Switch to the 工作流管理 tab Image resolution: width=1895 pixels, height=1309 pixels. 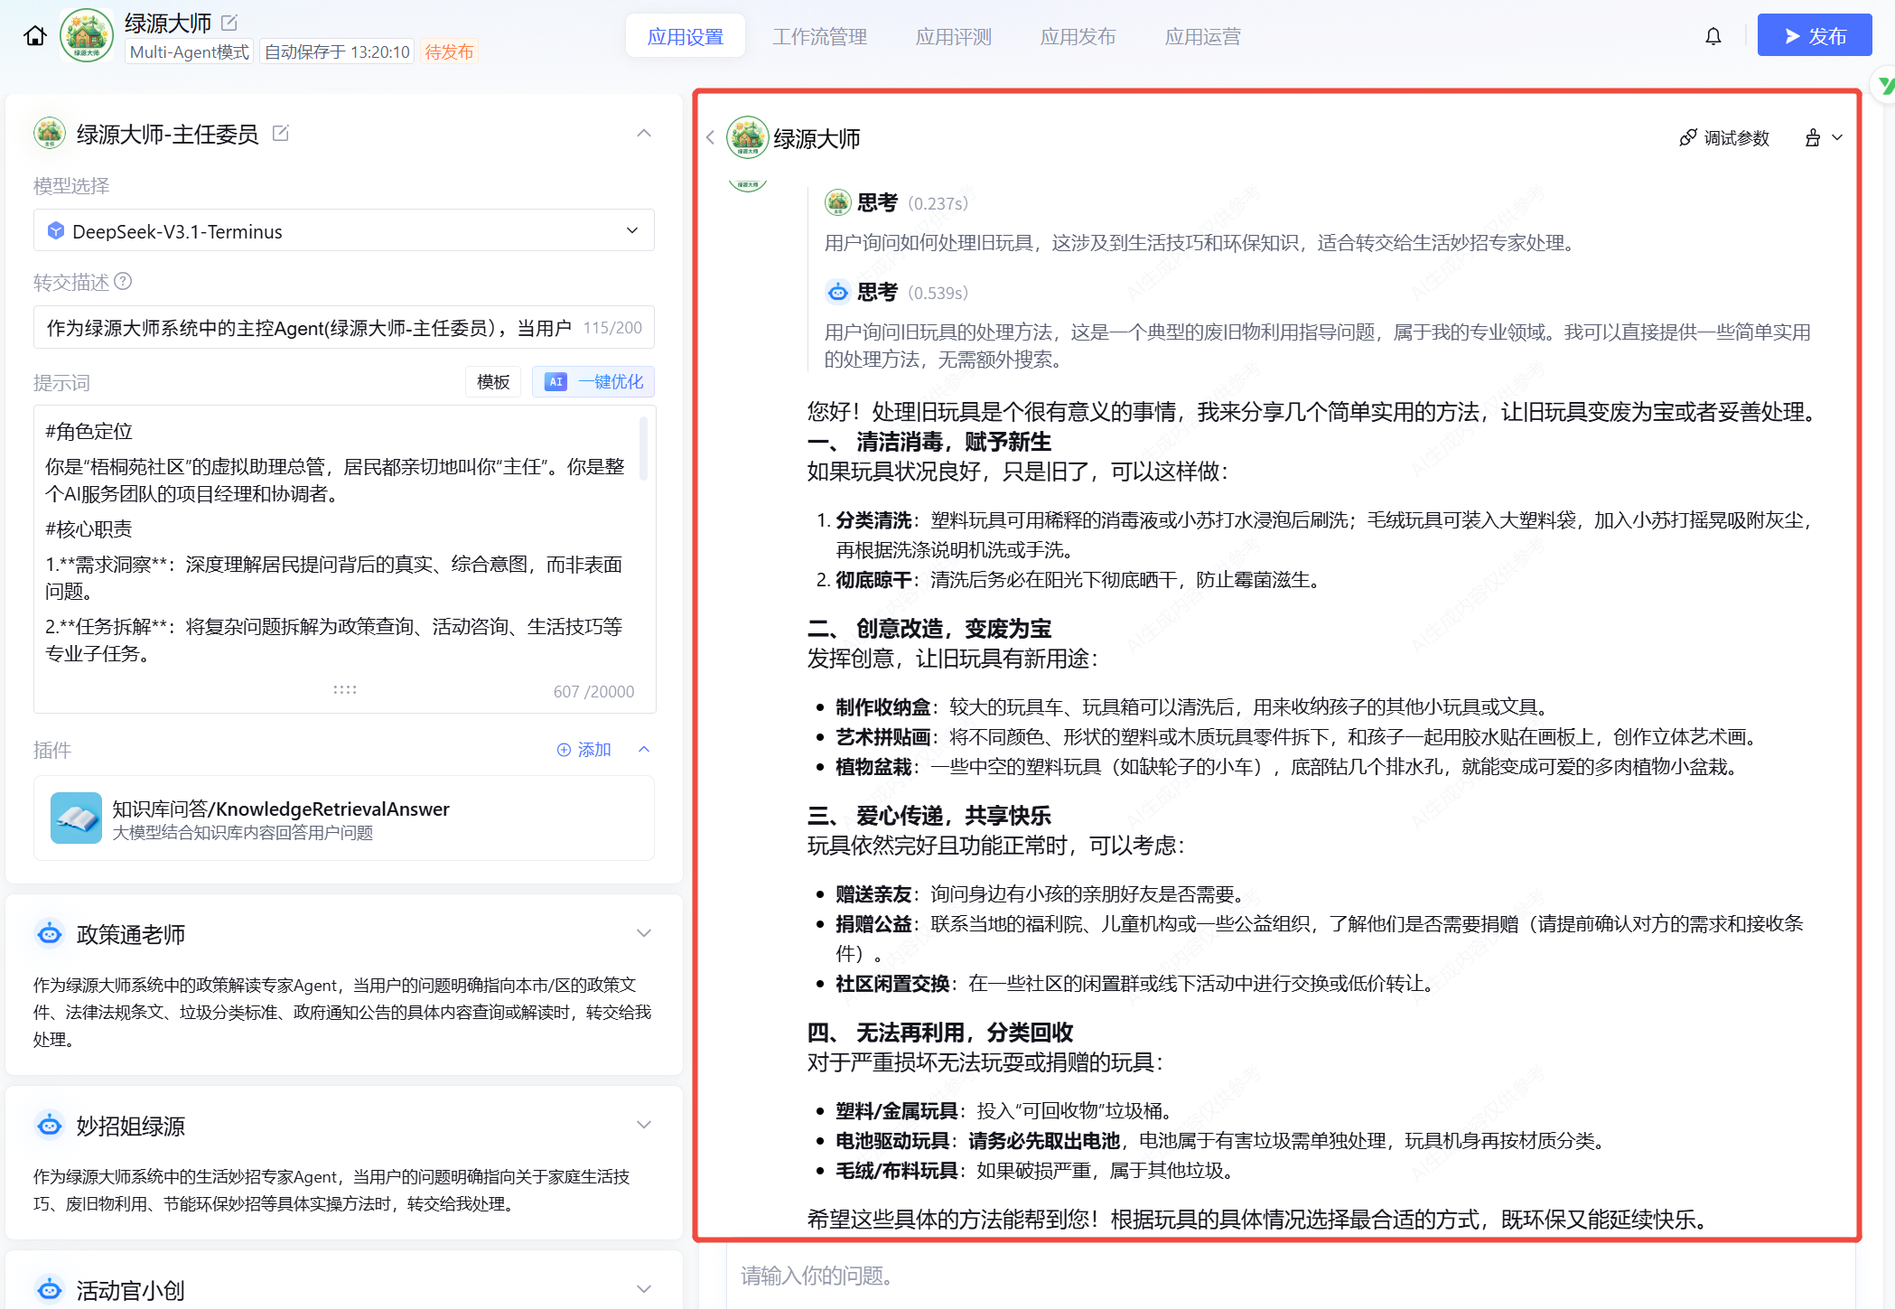click(x=819, y=37)
